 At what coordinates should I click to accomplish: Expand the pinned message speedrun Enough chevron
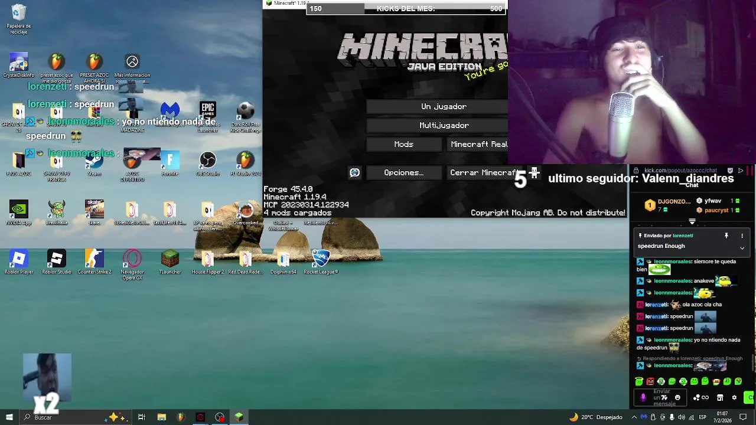pos(742,248)
